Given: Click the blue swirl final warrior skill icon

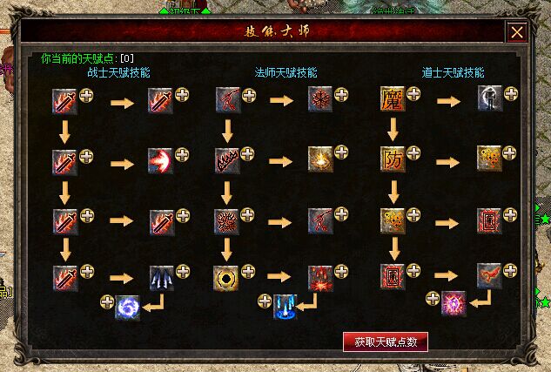Looking at the screenshot, I should (128, 308).
